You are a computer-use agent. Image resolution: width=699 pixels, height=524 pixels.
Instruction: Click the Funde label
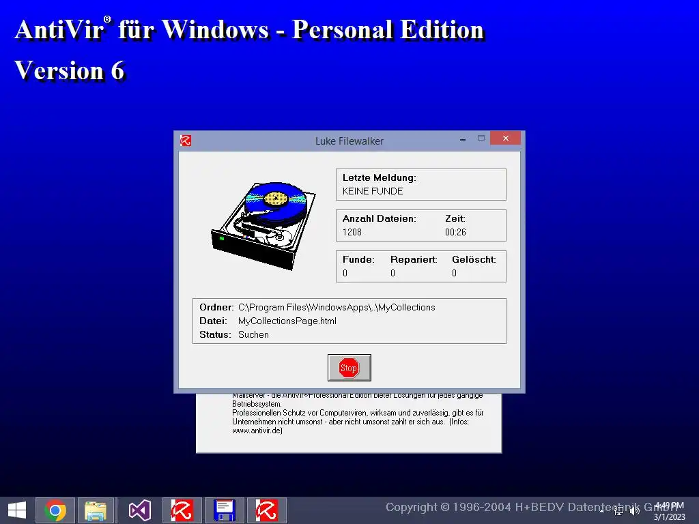358,260
